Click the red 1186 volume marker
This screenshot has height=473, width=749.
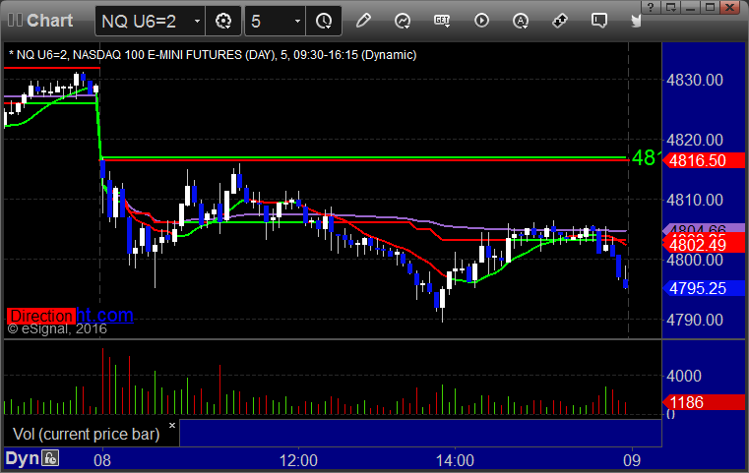coord(703,402)
